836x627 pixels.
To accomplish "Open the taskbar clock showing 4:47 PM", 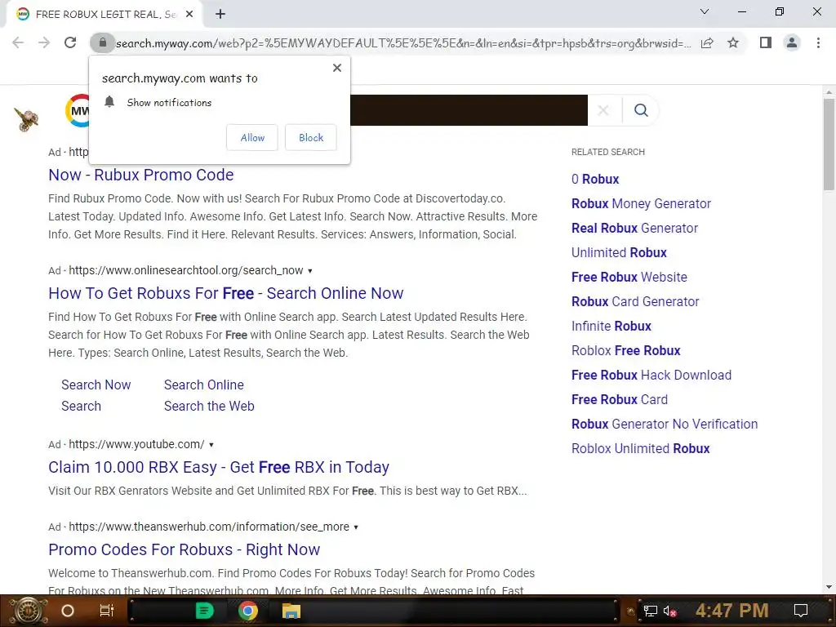I will (731, 611).
